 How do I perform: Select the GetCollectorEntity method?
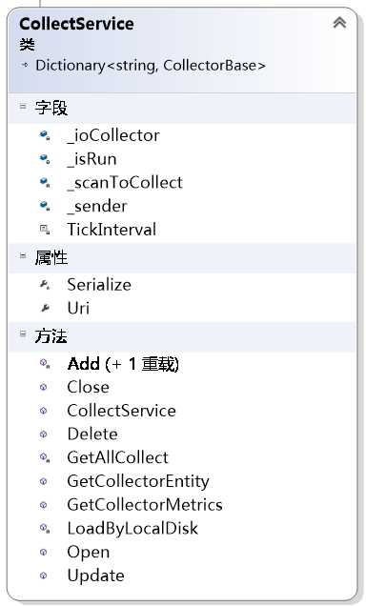(138, 481)
